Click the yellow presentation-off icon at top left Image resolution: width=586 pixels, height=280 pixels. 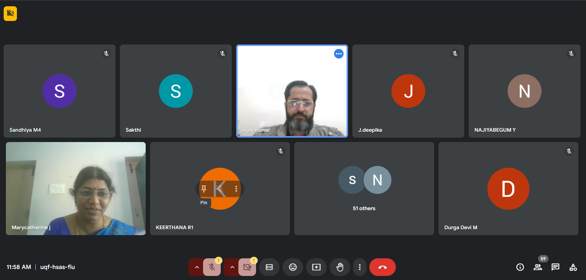10,14
